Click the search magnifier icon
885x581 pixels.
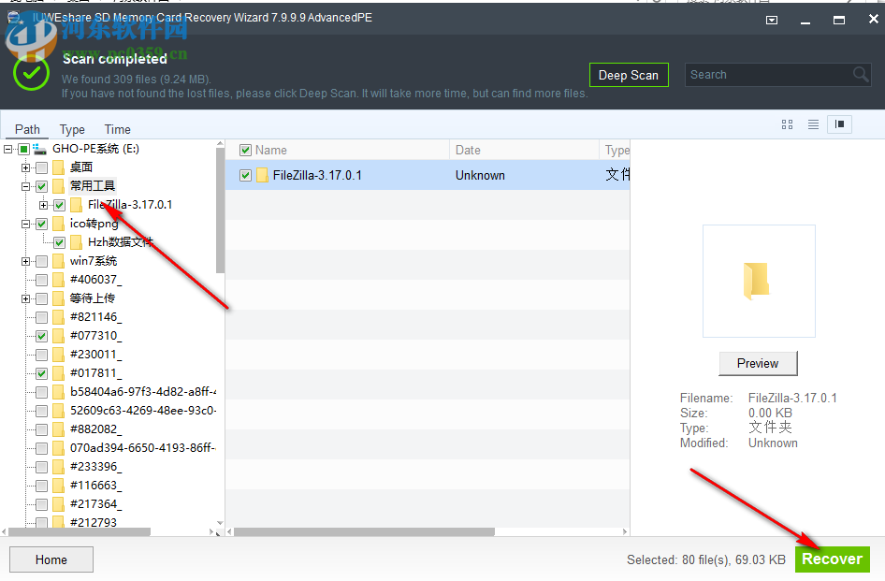coord(860,74)
